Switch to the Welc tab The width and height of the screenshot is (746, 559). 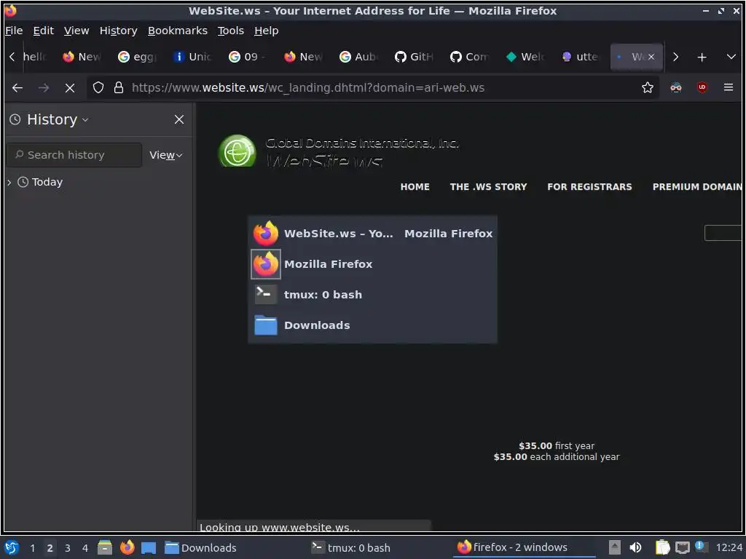(x=525, y=57)
